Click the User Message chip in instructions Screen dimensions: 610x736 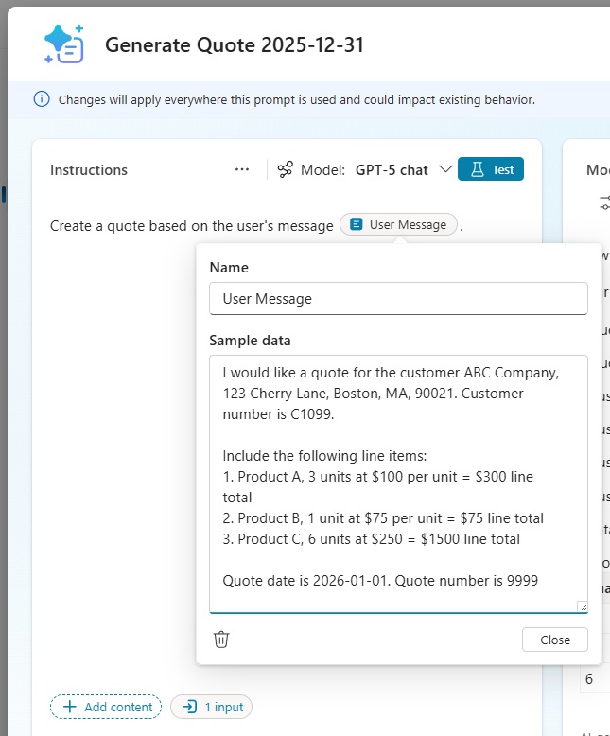pyautogui.click(x=398, y=225)
